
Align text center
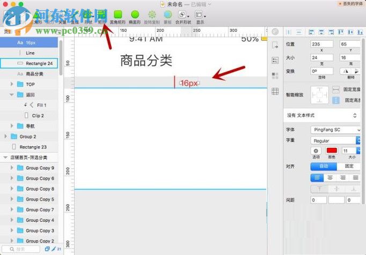pos(330,178)
